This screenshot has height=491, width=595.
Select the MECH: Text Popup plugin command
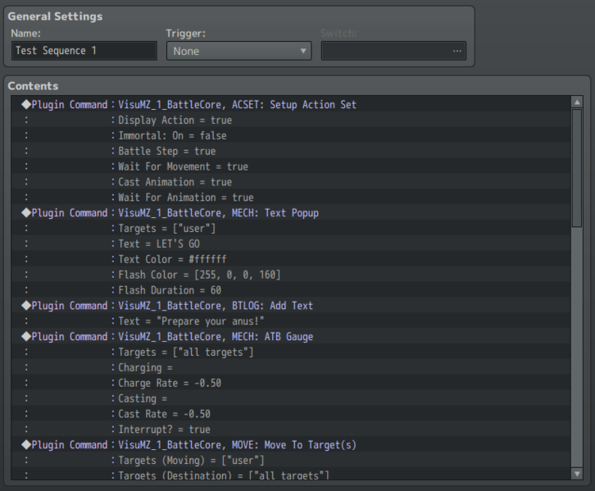[218, 213]
